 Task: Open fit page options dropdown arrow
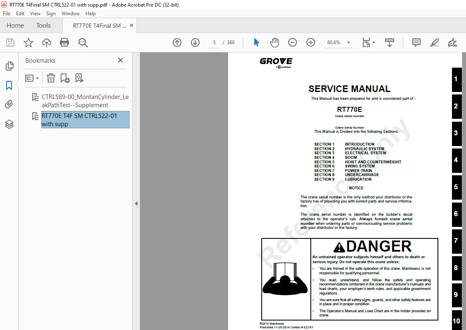click(x=374, y=42)
